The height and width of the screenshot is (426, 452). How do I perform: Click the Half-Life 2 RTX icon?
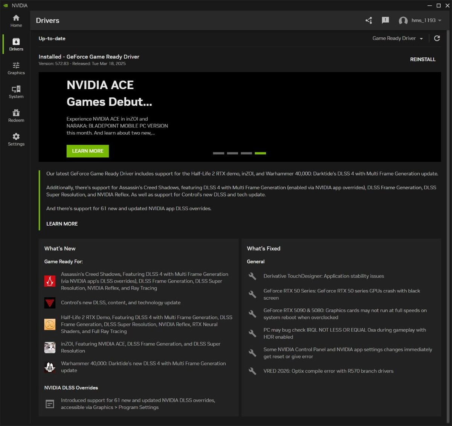pyautogui.click(x=50, y=324)
